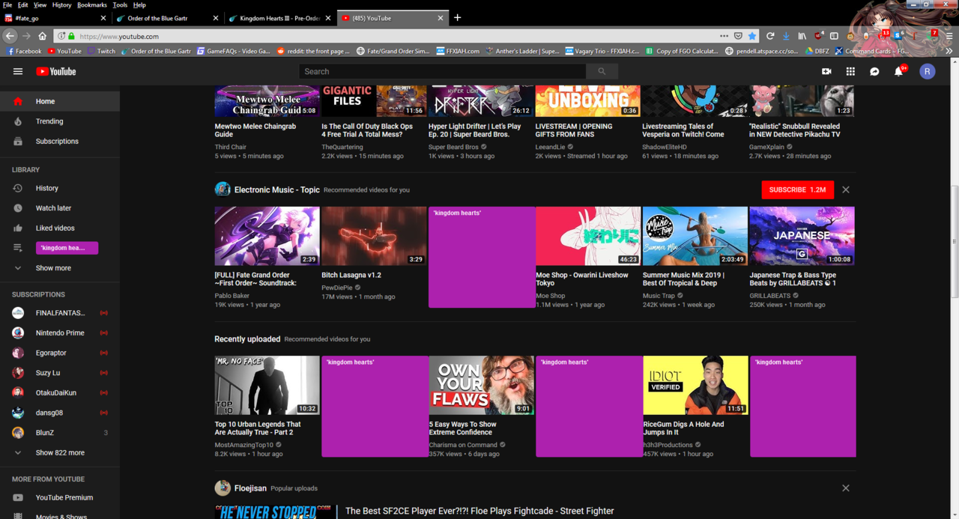Open the Top 10 Urban Legends thumbnail
Screen dimensions: 959x519
pos(267,385)
